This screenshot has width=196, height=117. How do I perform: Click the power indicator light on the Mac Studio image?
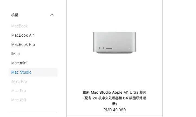tap(129, 48)
